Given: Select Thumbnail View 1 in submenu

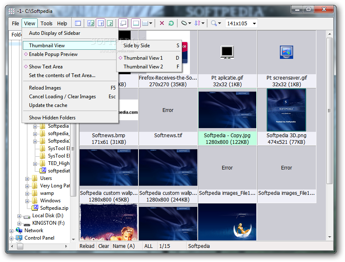Looking at the screenshot, I should (x=149, y=58).
